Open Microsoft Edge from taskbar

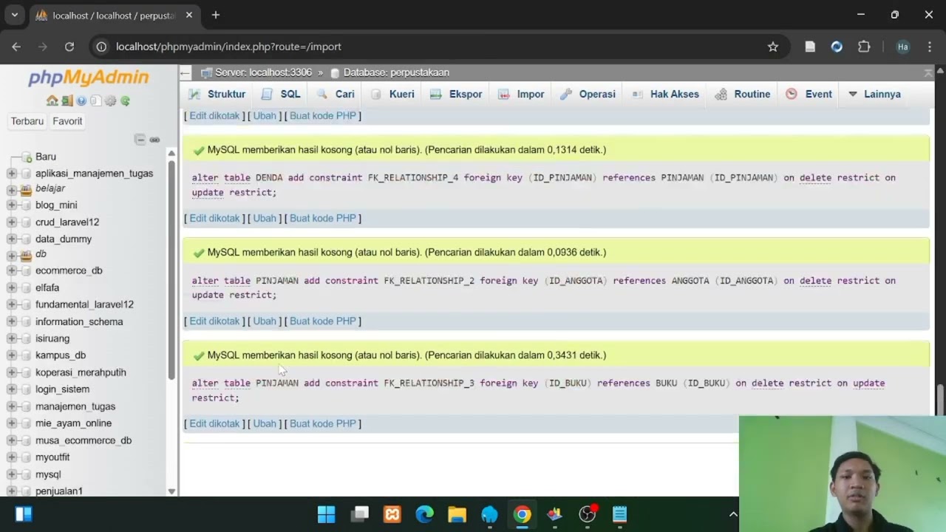point(425,514)
